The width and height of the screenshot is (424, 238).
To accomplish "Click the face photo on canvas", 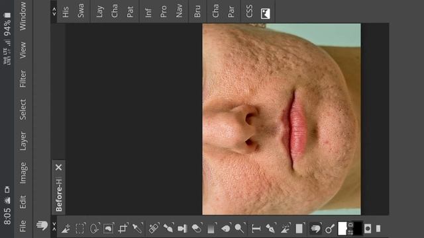I will click(x=281, y=119).
